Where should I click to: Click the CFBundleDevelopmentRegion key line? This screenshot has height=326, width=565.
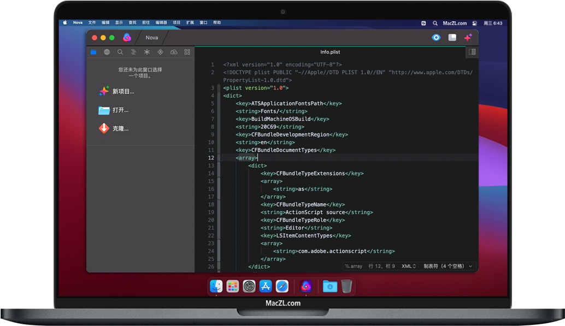click(x=292, y=135)
